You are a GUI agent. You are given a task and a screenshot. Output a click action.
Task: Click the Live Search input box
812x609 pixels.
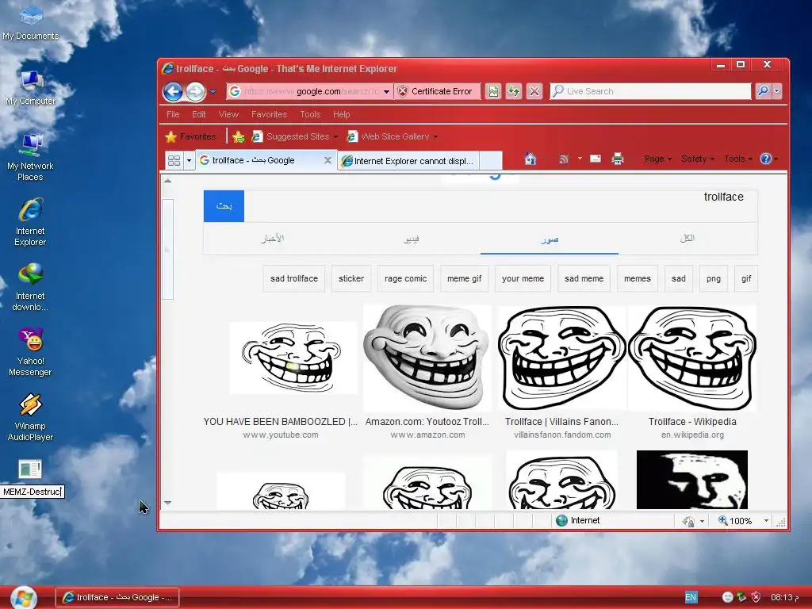[x=650, y=91]
